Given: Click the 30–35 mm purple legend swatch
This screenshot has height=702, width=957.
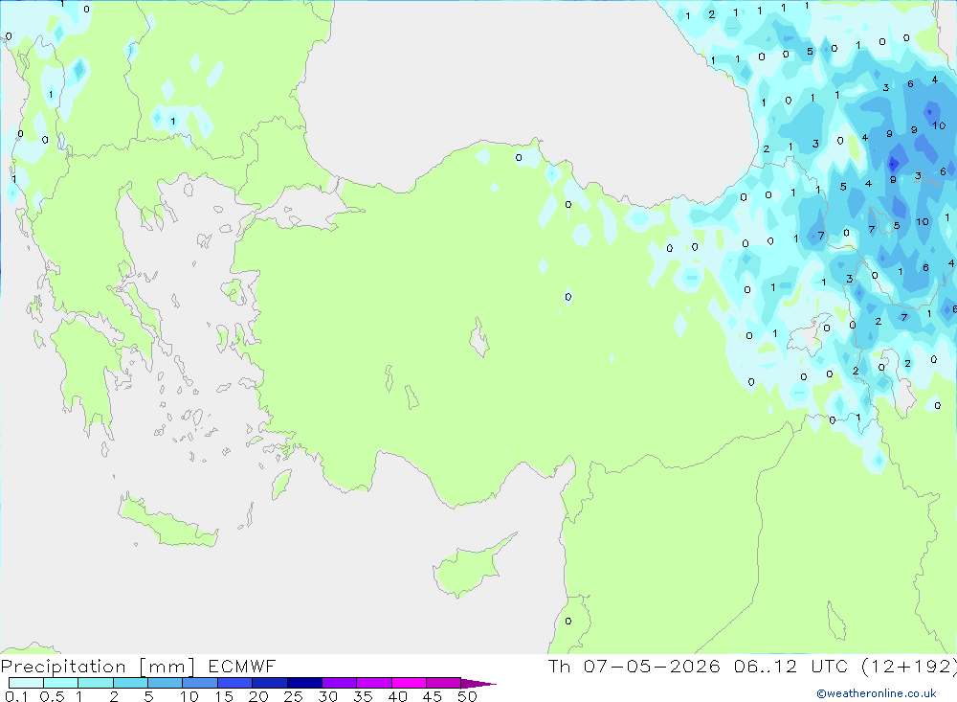Looking at the screenshot, I should coord(340,683).
